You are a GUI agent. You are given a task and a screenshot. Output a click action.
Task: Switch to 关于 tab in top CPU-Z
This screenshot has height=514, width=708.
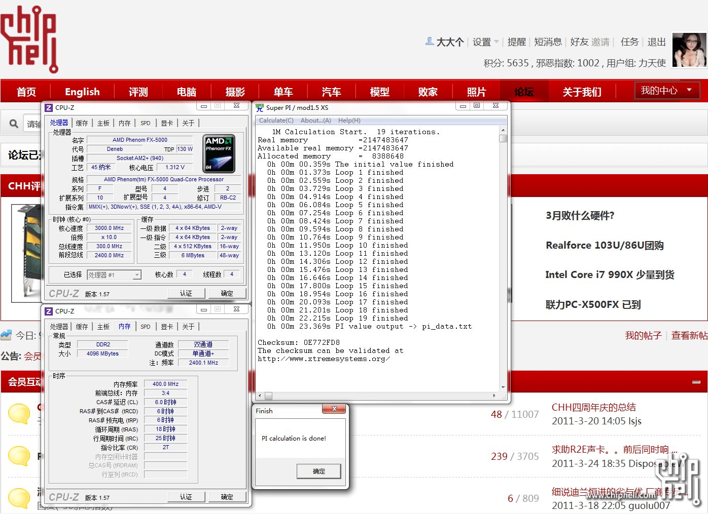[x=188, y=123]
